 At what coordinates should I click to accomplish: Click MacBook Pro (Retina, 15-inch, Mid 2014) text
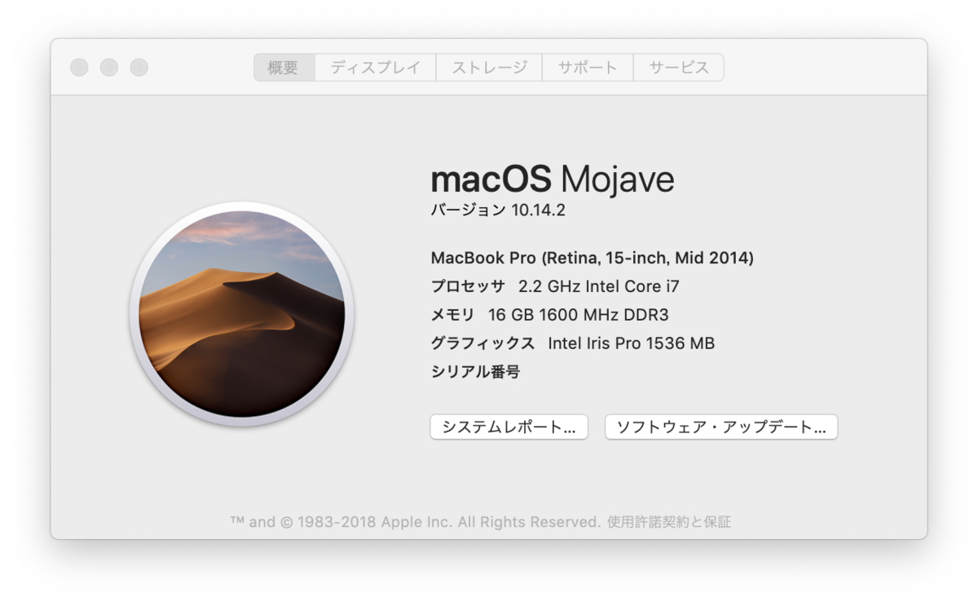tap(593, 259)
